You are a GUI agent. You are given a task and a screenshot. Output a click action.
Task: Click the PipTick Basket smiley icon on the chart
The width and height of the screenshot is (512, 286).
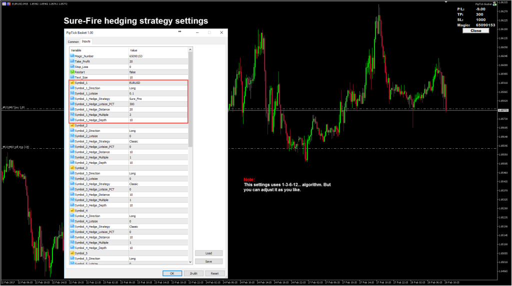[x=494, y=4]
